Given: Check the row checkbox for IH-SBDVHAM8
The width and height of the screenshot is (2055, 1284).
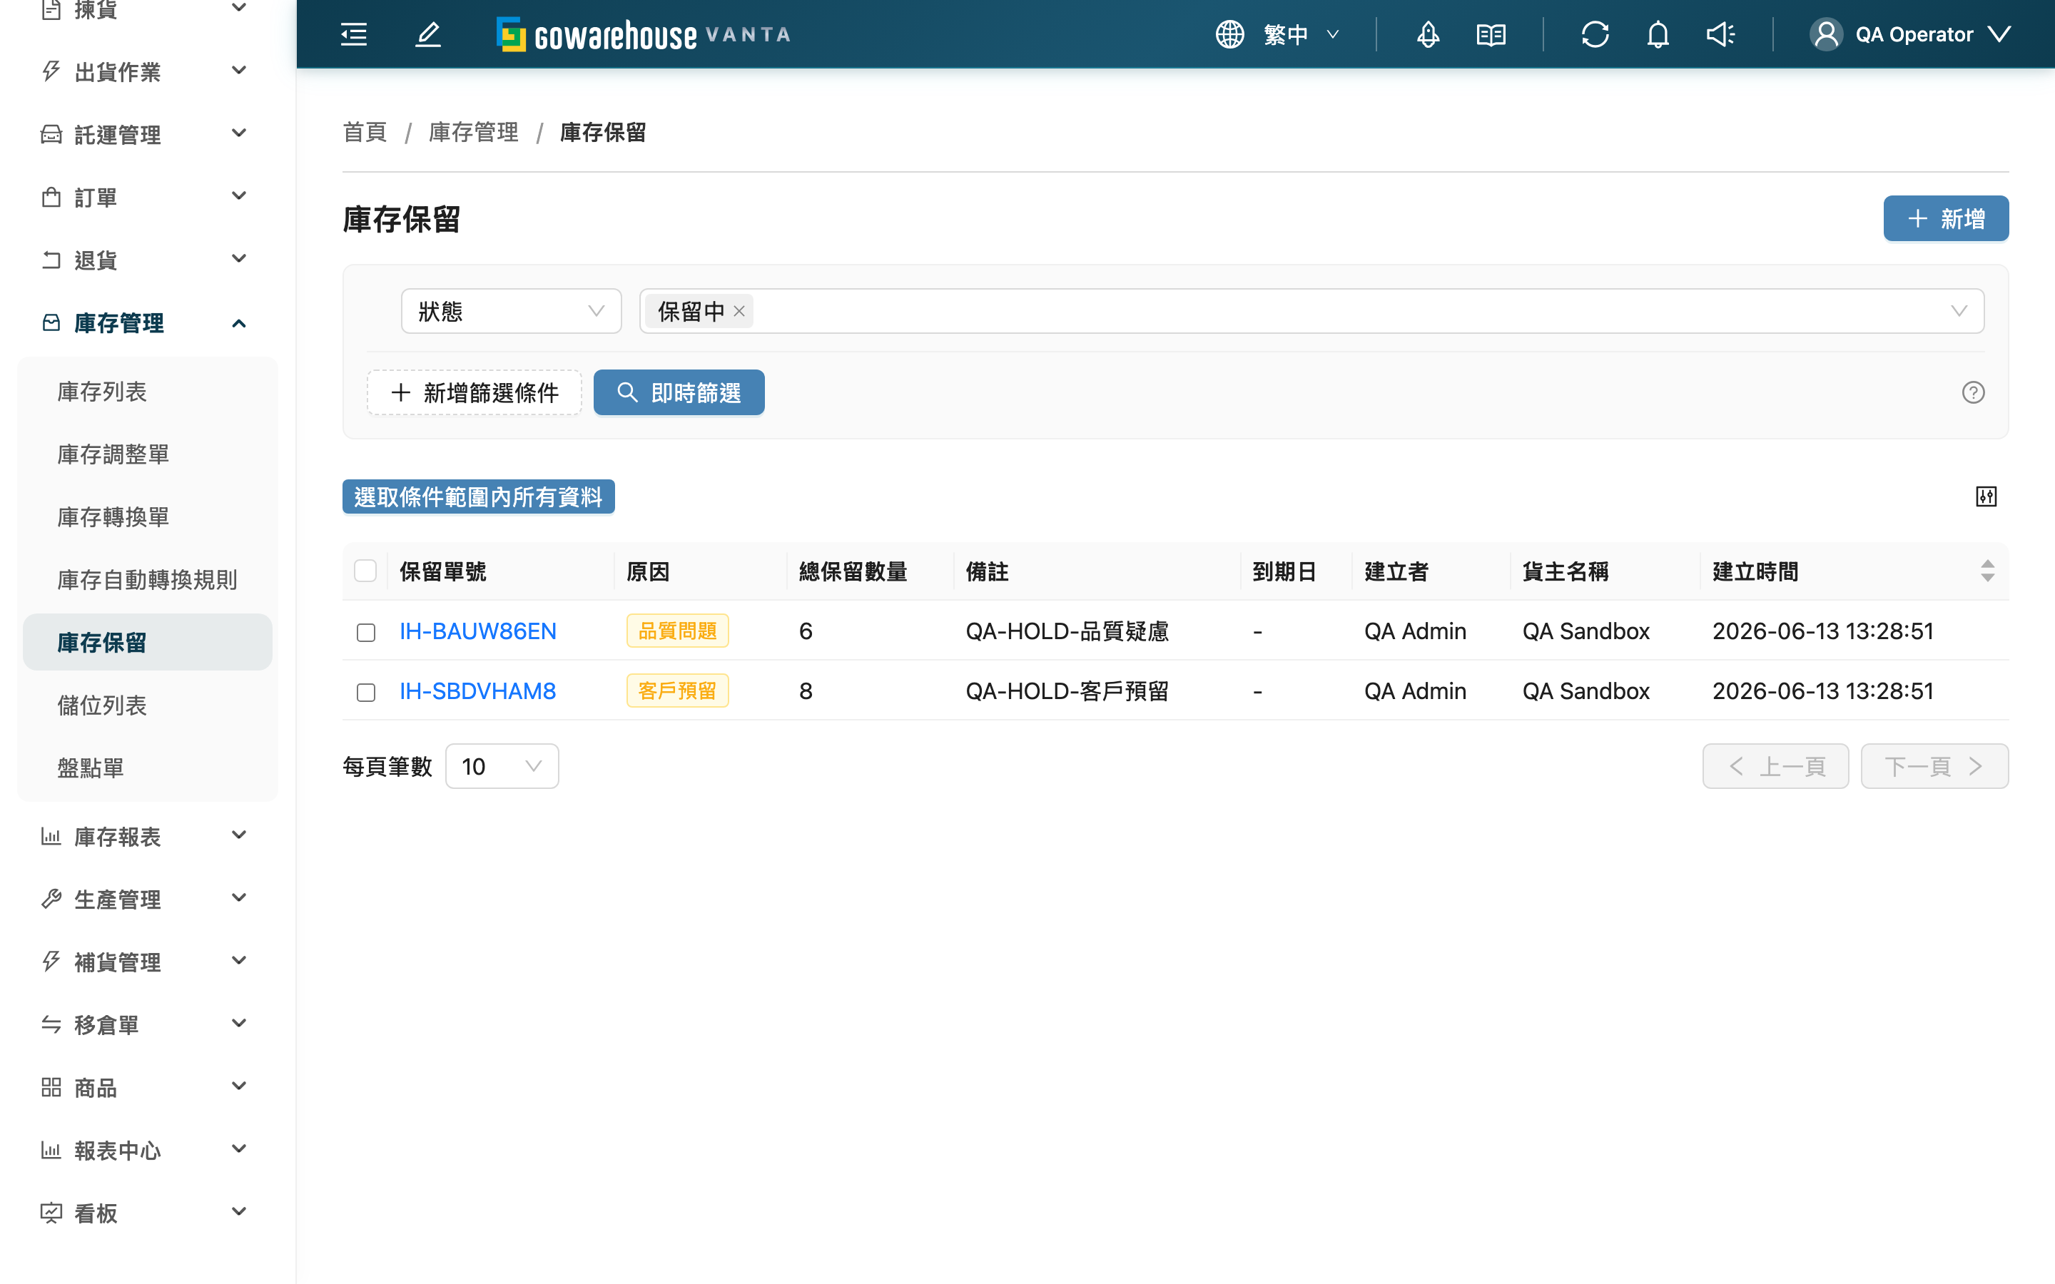Looking at the screenshot, I should coord(366,692).
